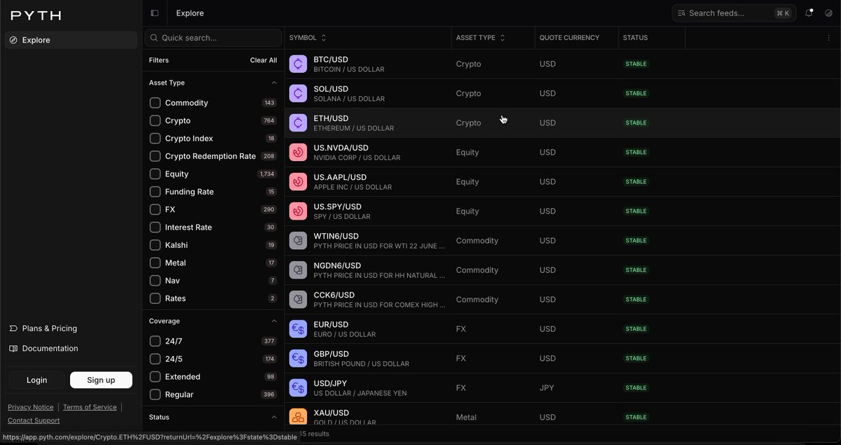
Task: Click the STABLE badge in BTC/USD row
Action: coord(636,64)
